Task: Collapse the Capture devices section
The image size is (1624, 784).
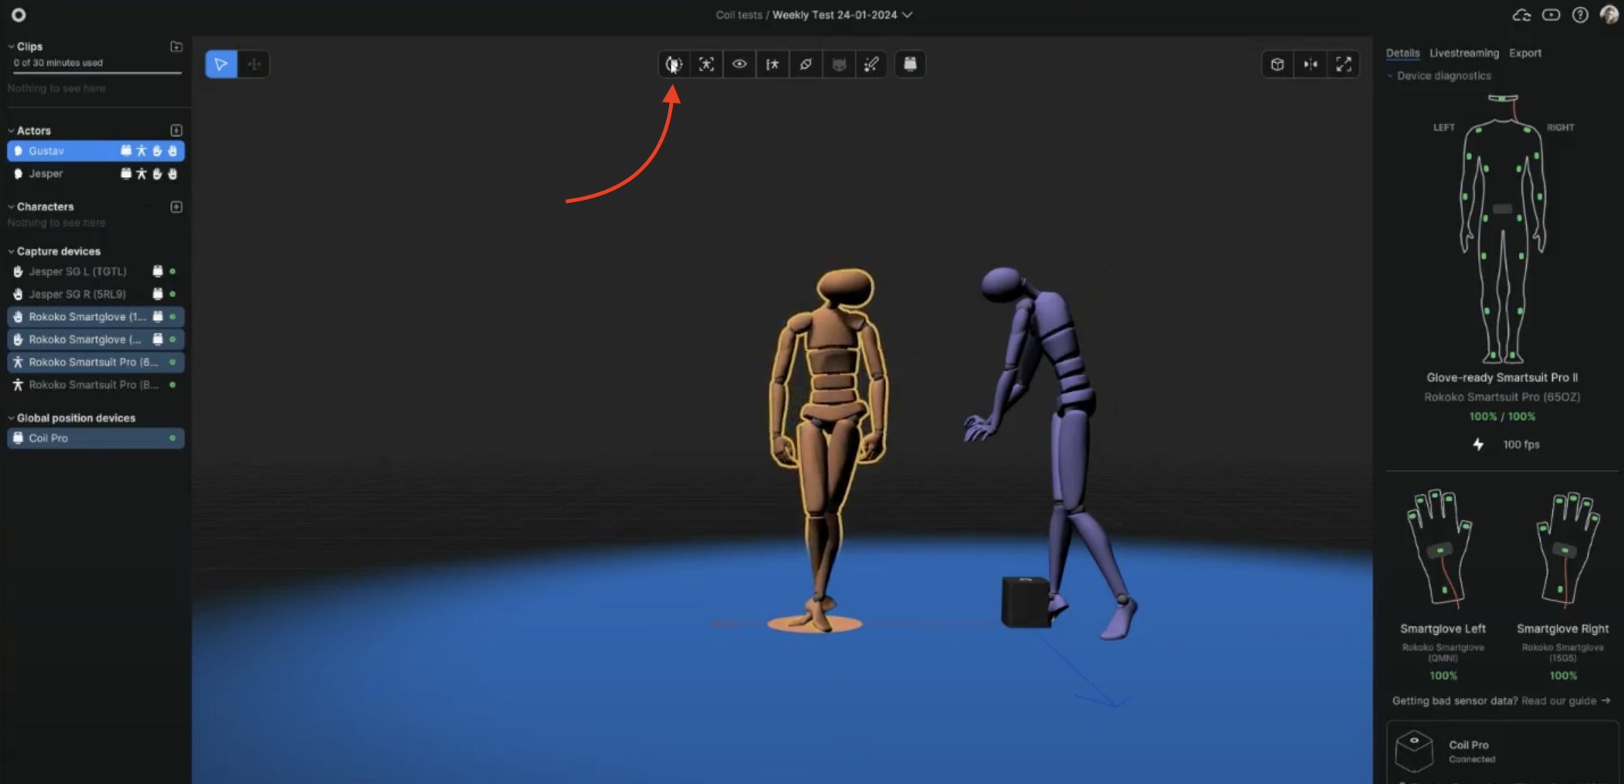Action: coord(11,251)
